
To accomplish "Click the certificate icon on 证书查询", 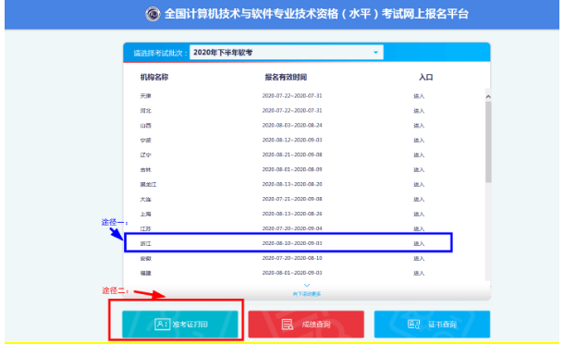I will click(x=413, y=325).
